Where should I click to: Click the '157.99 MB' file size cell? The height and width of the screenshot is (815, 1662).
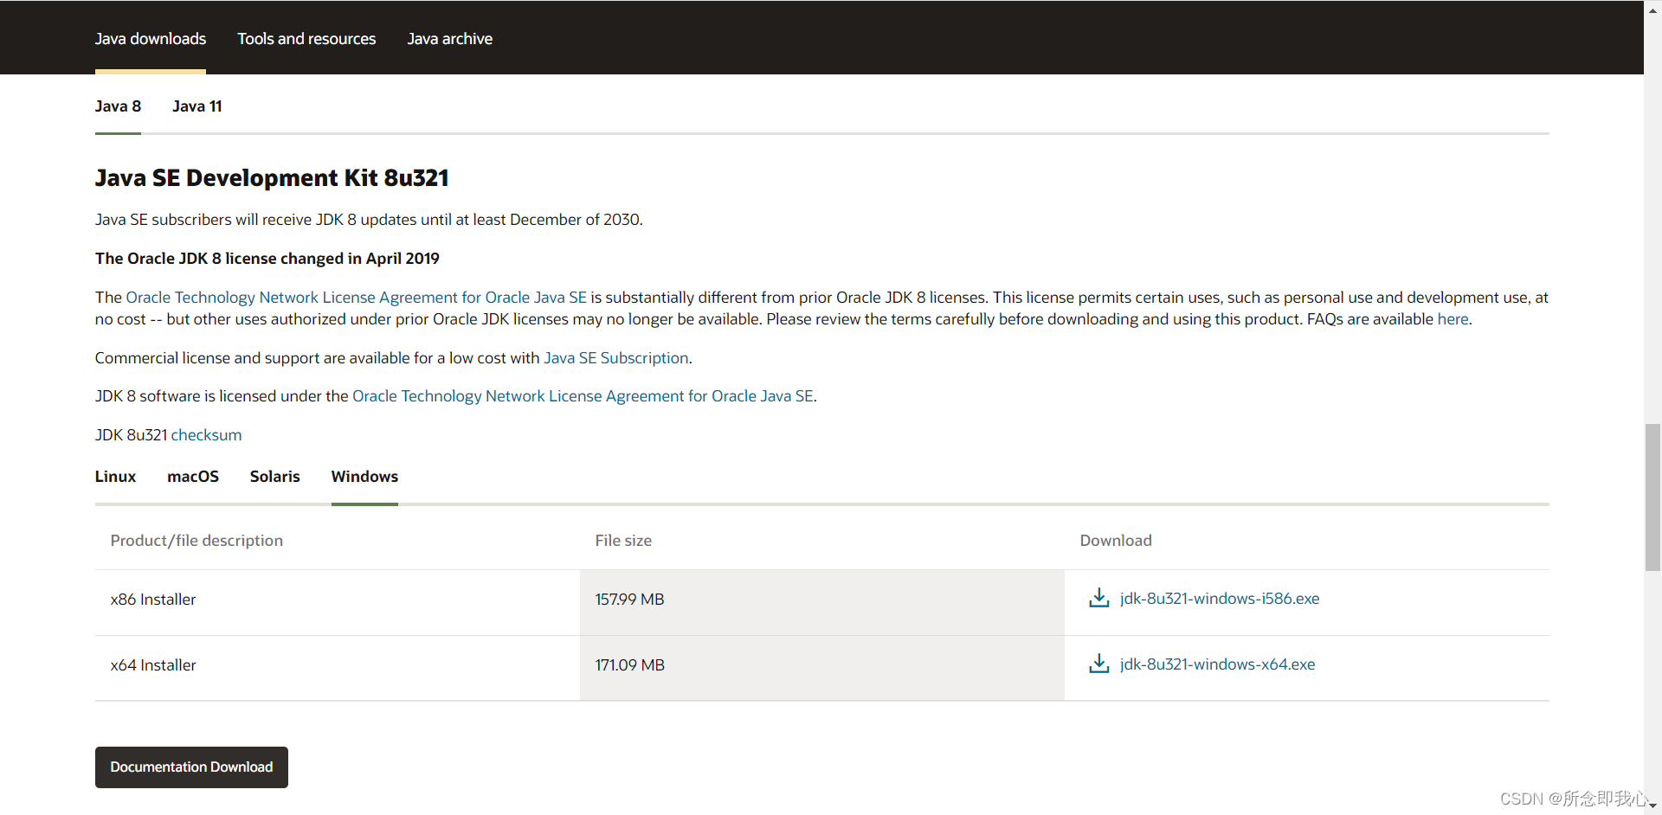(x=822, y=603)
